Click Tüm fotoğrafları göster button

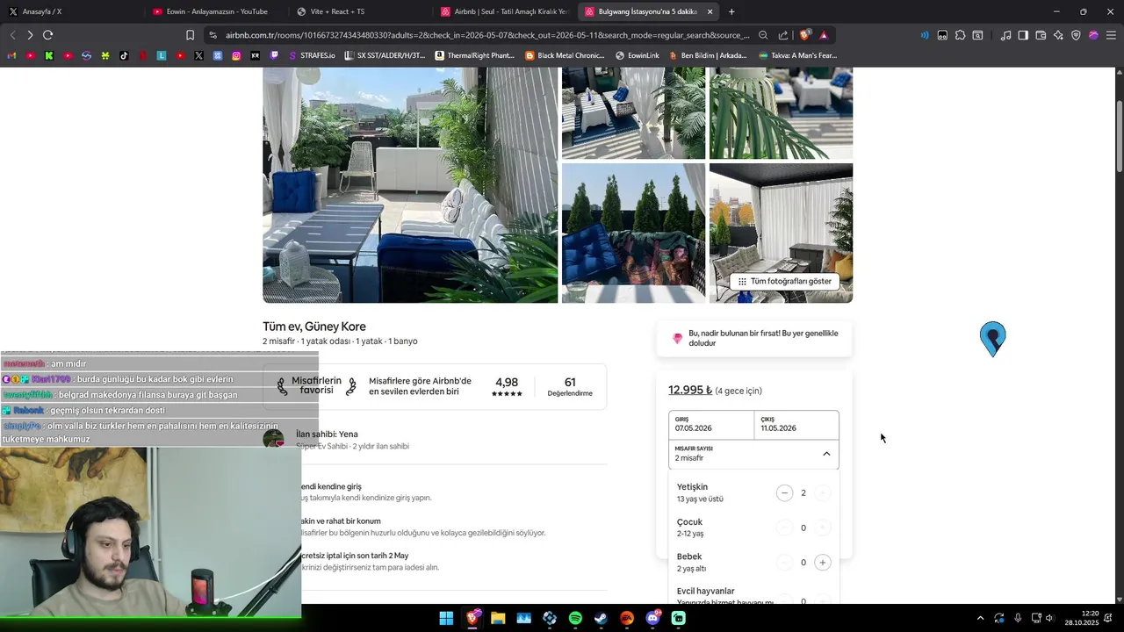(784, 282)
